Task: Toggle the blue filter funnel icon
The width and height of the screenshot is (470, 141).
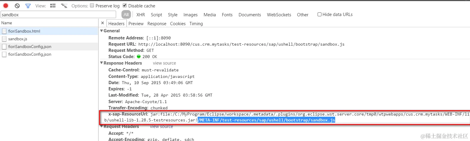Action: point(28,6)
